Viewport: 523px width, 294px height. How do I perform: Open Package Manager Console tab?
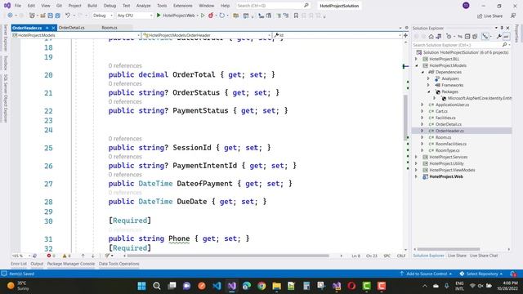tap(71, 264)
